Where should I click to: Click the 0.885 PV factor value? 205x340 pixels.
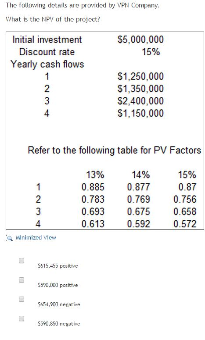point(93,187)
